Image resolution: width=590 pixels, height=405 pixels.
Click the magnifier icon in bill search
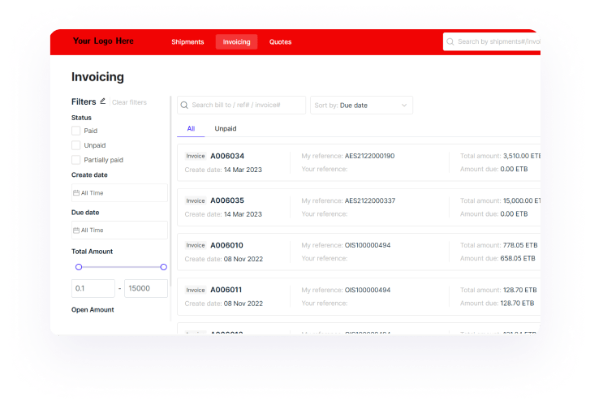tap(184, 106)
